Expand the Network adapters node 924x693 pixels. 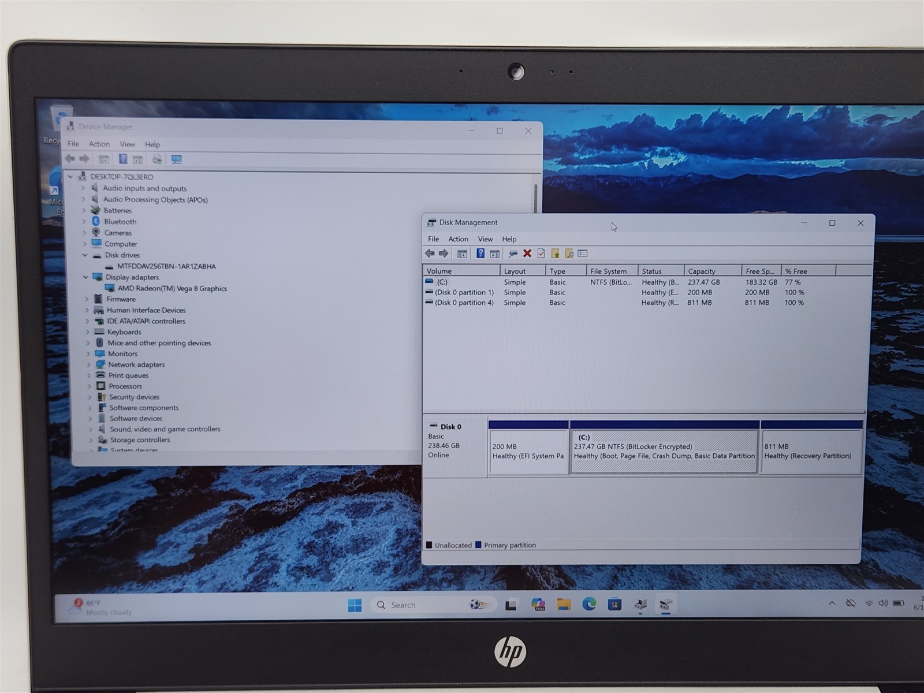tap(88, 364)
